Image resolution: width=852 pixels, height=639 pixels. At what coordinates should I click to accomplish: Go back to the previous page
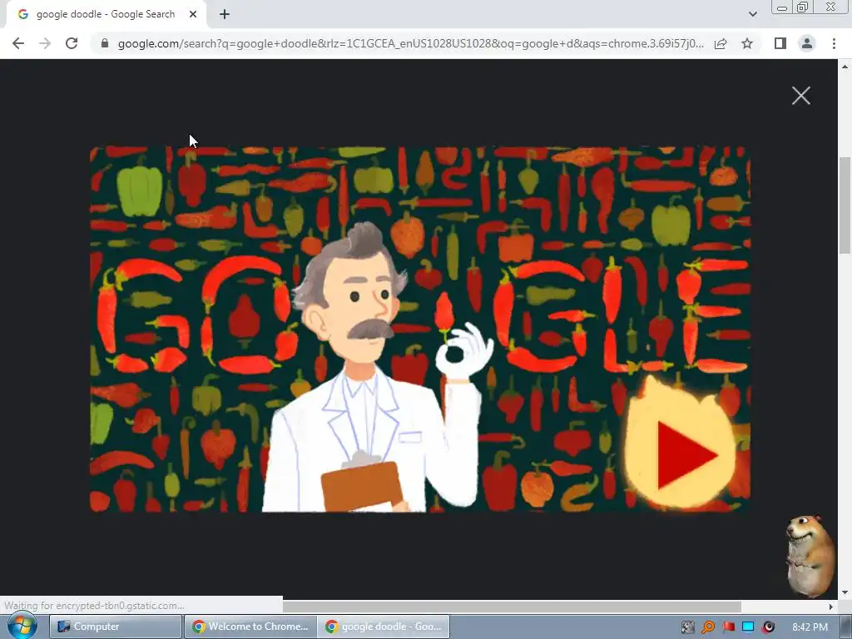click(x=18, y=43)
